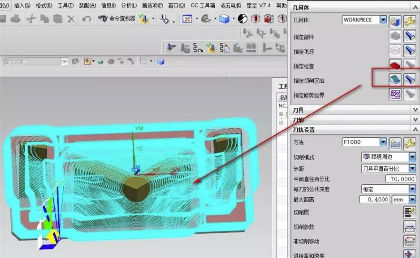This screenshot has height=258, width=420.
Task: Open the Cut Levels (切削层) settings icon
Action: (x=410, y=212)
